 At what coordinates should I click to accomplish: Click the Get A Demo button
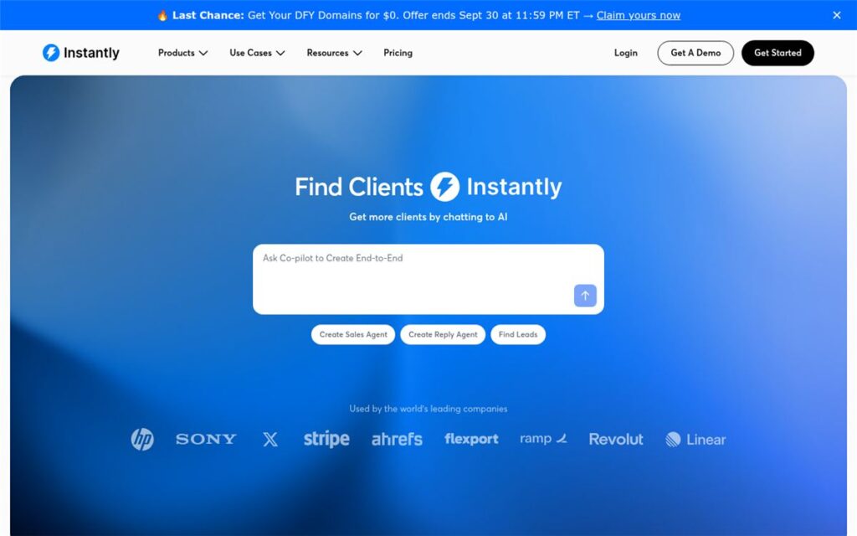pyautogui.click(x=695, y=53)
